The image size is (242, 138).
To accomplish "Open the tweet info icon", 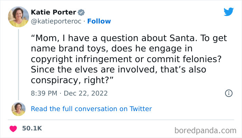I will [229, 93].
